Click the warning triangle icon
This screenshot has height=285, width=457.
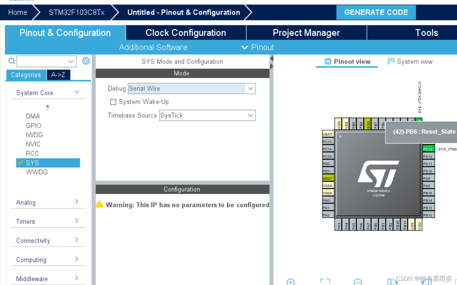pyautogui.click(x=100, y=204)
